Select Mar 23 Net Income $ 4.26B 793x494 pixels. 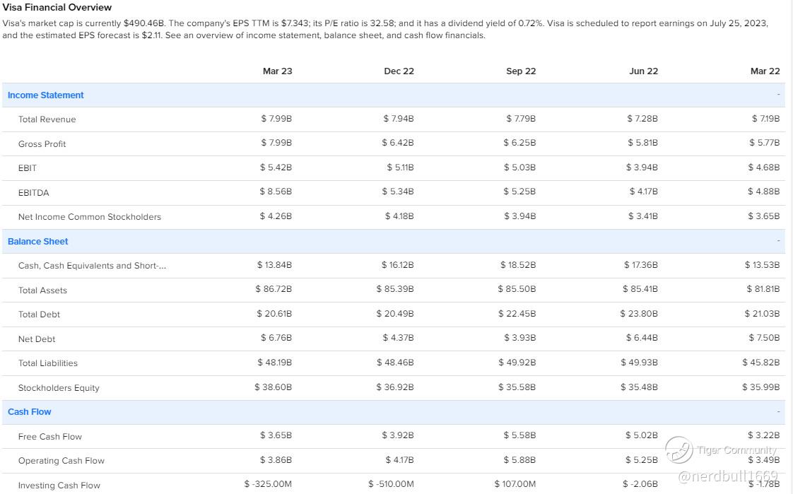tap(276, 216)
